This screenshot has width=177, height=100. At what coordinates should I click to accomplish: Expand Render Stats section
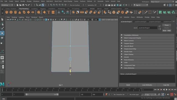pyautogui.click(x=147, y=52)
